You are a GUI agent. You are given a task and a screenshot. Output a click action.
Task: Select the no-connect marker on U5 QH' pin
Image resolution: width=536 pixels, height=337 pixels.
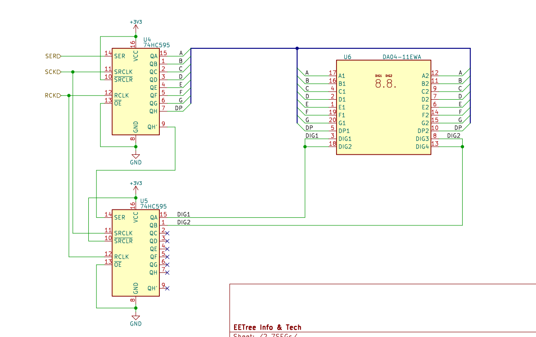point(167,288)
